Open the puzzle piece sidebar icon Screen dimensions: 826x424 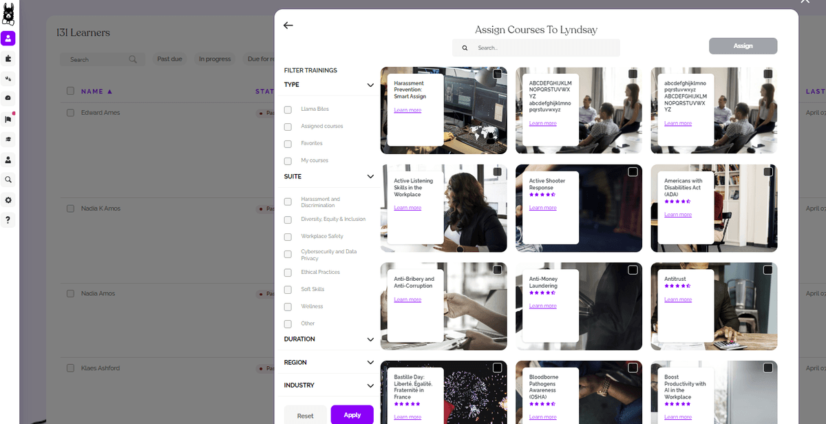tap(8, 59)
